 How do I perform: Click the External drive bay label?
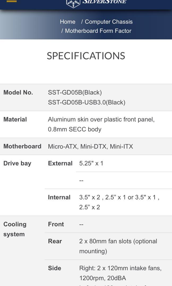(x=60, y=163)
